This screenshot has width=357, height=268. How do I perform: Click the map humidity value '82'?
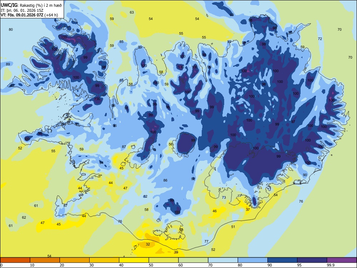click(x=145, y=197)
